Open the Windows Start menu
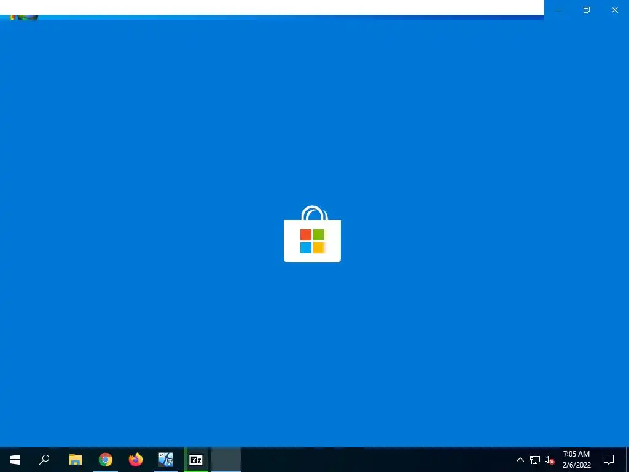This screenshot has width=629, height=472. [15, 460]
